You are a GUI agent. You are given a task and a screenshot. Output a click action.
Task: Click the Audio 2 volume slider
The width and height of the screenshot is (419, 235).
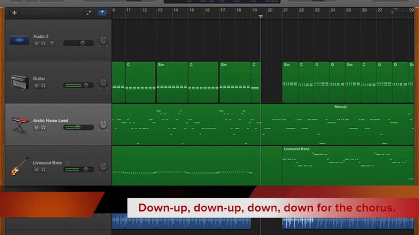tap(79, 43)
